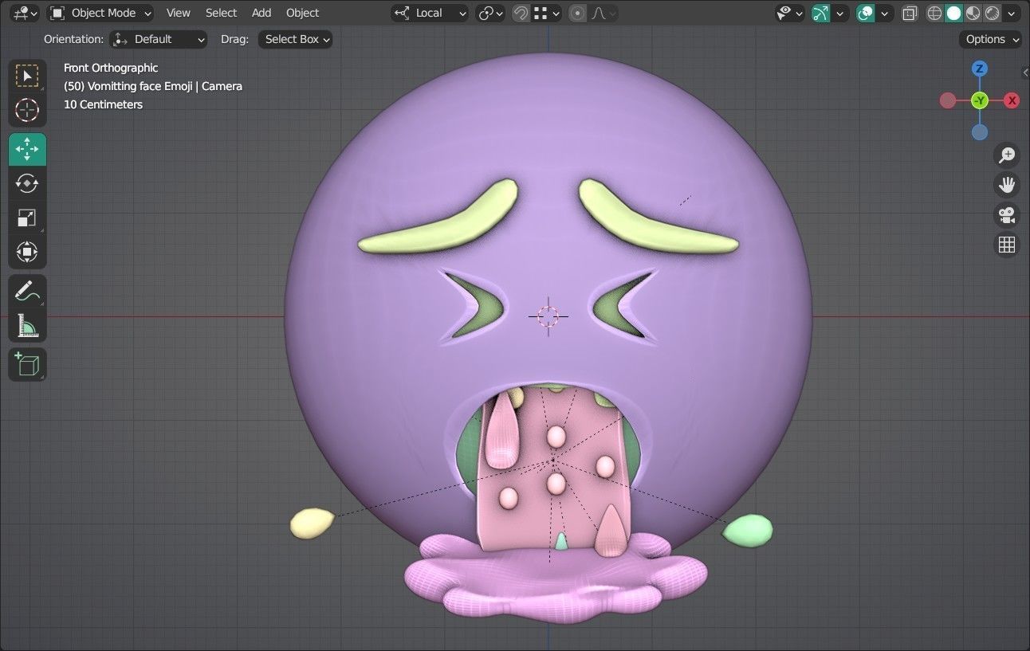Click the blue Z axis gizmo ball
1030x651 pixels.
click(980, 69)
